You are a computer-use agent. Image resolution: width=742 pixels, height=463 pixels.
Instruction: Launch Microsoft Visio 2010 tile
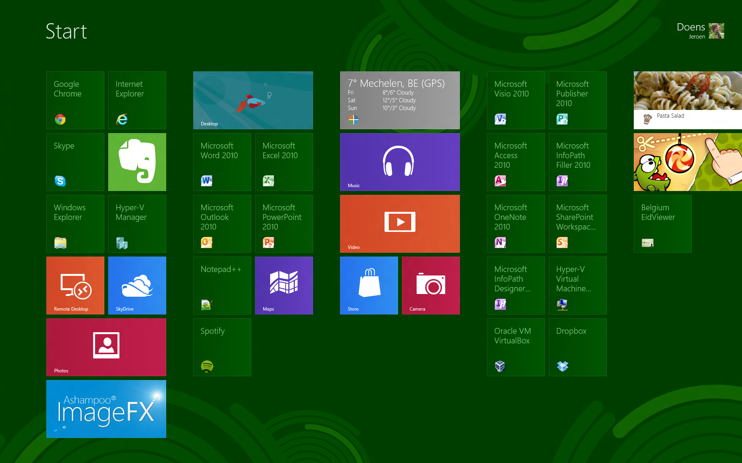[x=516, y=100]
